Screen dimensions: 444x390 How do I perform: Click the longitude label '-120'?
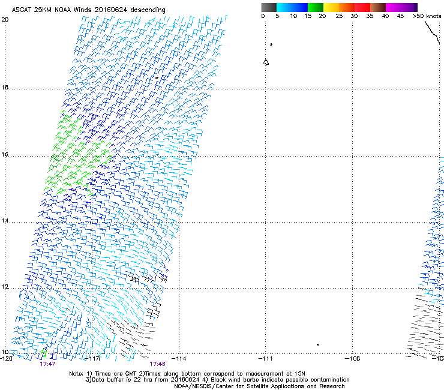pos(6,359)
